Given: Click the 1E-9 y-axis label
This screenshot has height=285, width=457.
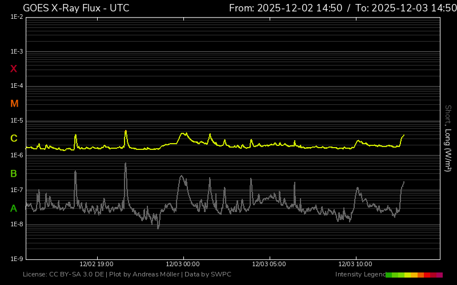Looking at the screenshot, I should click(17, 259).
